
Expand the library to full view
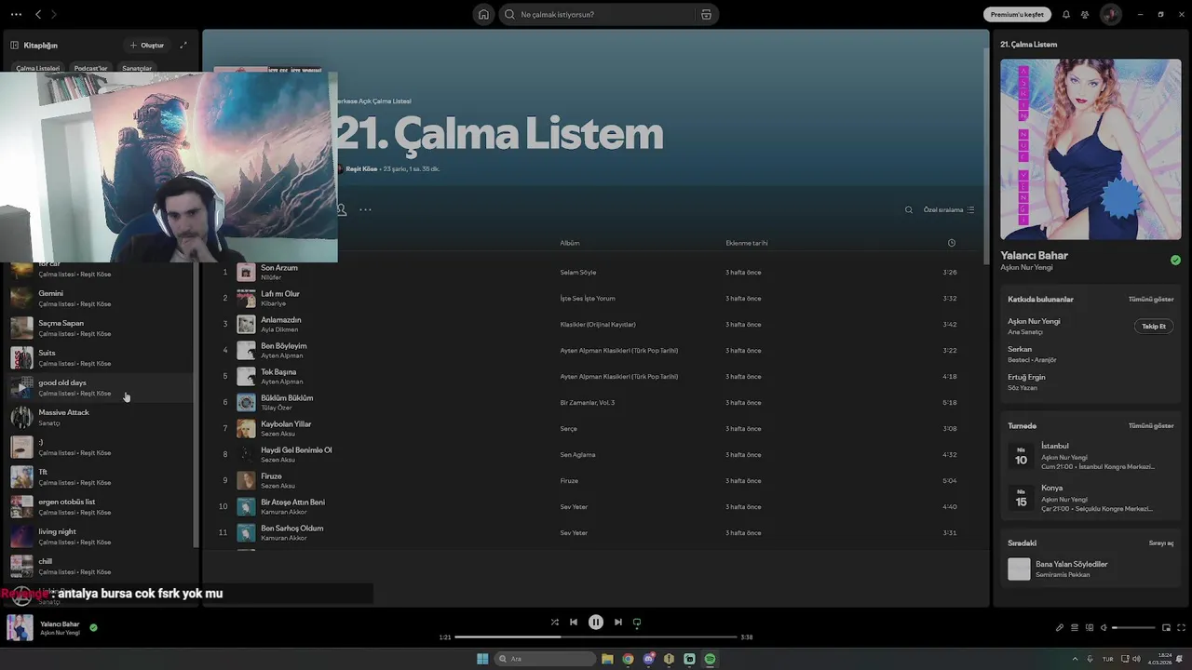click(183, 45)
